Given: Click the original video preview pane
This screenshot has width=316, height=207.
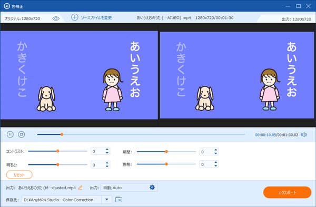Looking at the screenshot, I should click(x=79, y=75).
